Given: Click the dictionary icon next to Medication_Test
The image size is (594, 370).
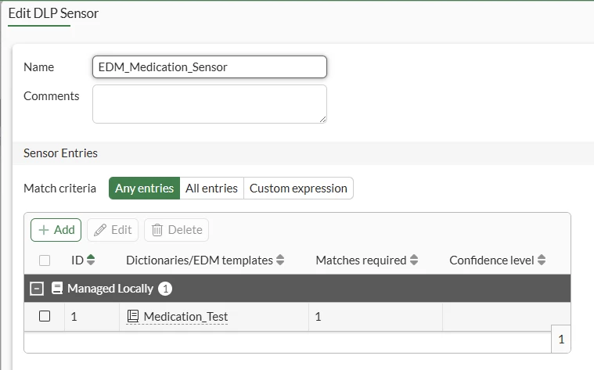Looking at the screenshot, I should (x=132, y=316).
